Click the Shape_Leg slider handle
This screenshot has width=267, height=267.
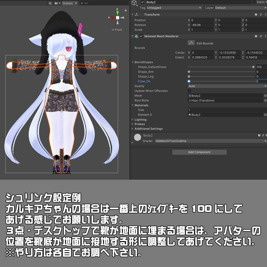(189, 76)
